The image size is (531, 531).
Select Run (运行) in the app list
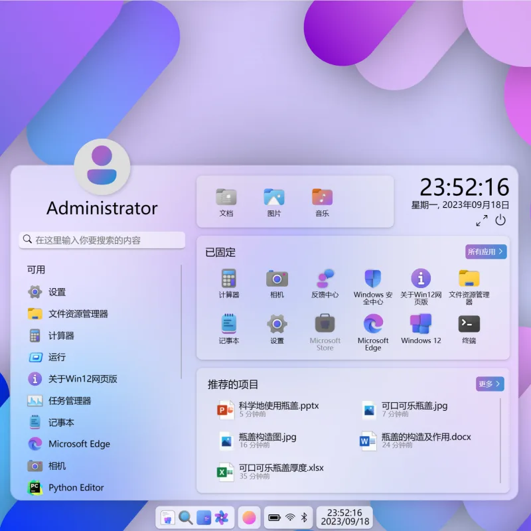click(x=102, y=357)
